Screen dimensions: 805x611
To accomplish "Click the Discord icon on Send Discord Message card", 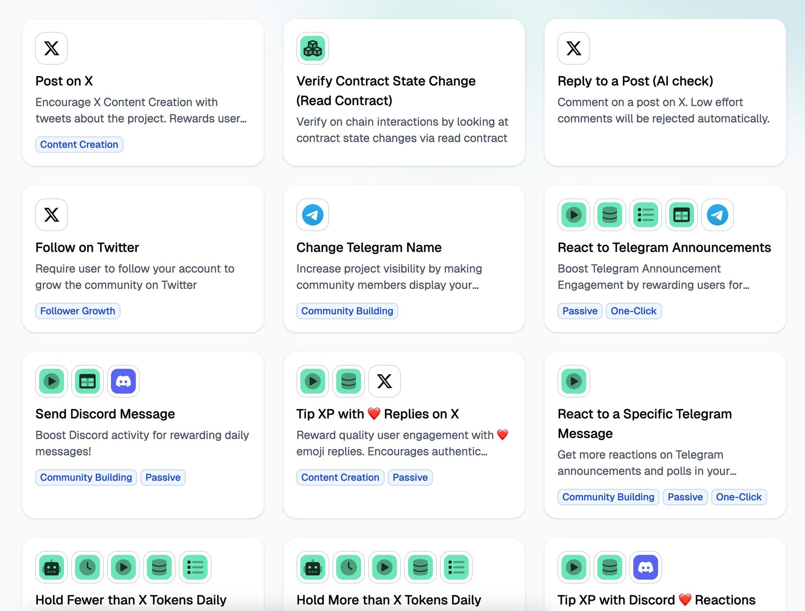I will point(123,381).
